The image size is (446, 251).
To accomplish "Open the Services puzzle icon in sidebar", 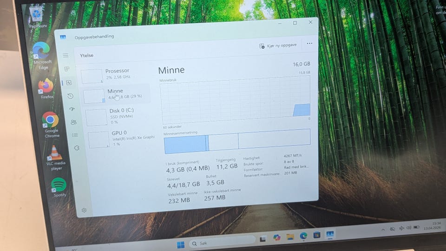I will (77, 148).
